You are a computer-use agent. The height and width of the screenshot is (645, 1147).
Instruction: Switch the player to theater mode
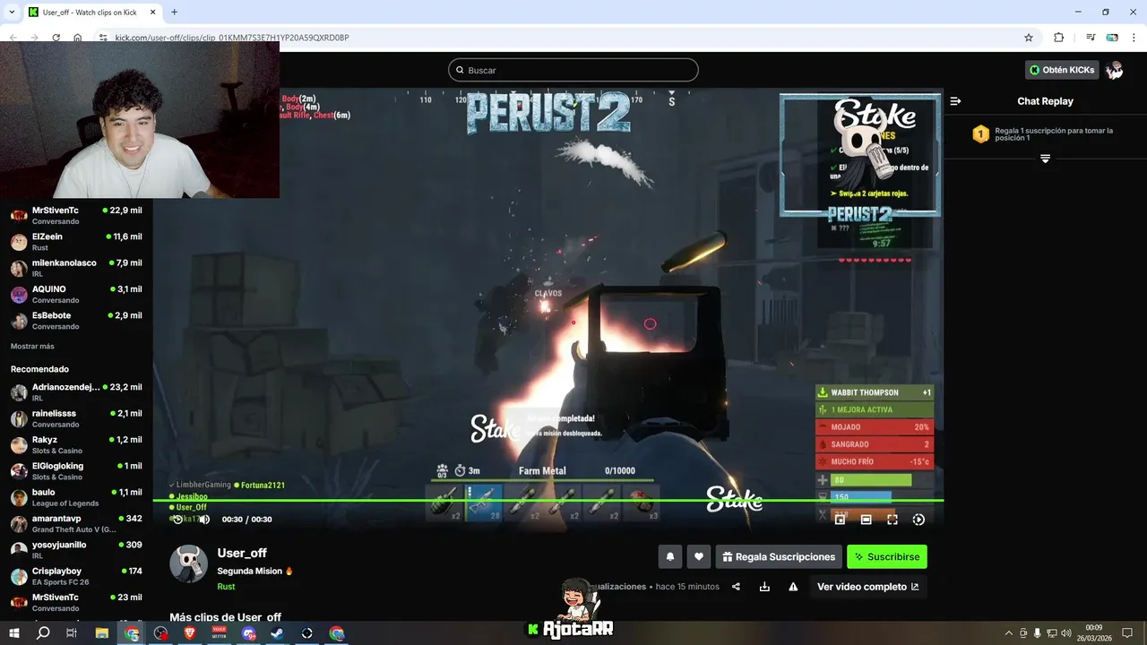point(866,520)
